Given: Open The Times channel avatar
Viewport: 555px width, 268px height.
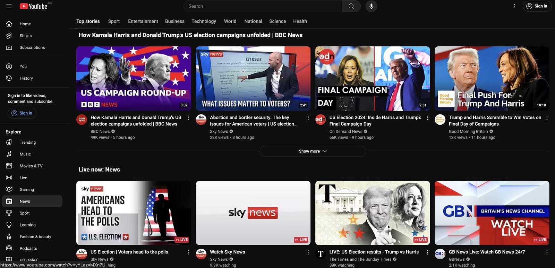Looking at the screenshot, I should coord(321,254).
